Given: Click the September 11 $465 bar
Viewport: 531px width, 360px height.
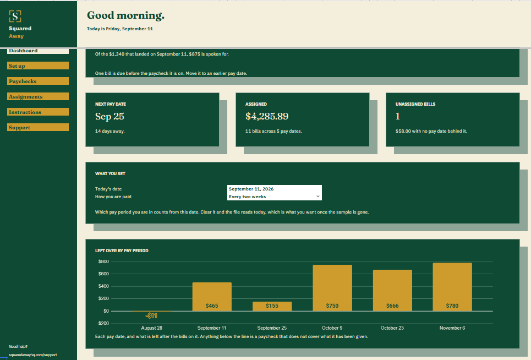Looking at the screenshot, I should tap(212, 297).
